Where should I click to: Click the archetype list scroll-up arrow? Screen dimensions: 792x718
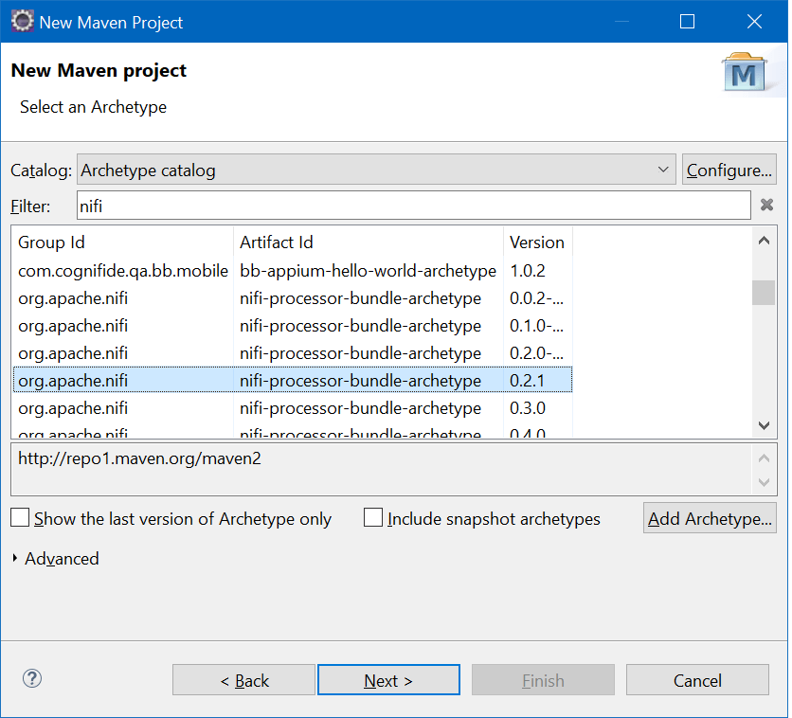point(764,240)
